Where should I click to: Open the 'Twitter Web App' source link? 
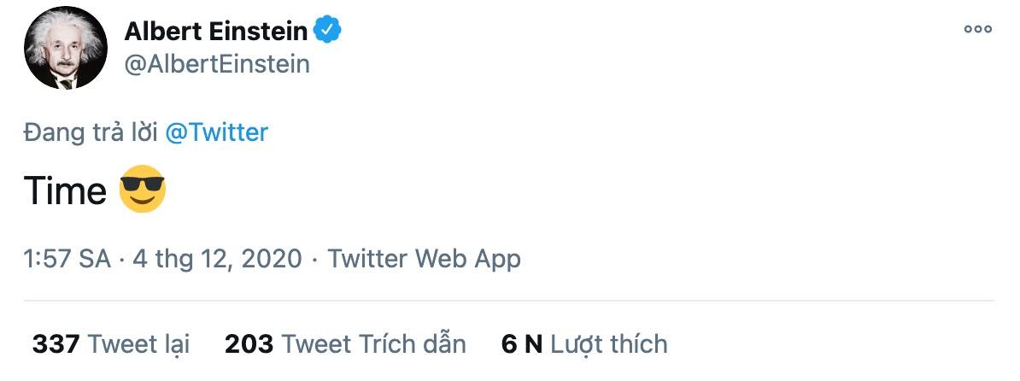[x=424, y=258]
